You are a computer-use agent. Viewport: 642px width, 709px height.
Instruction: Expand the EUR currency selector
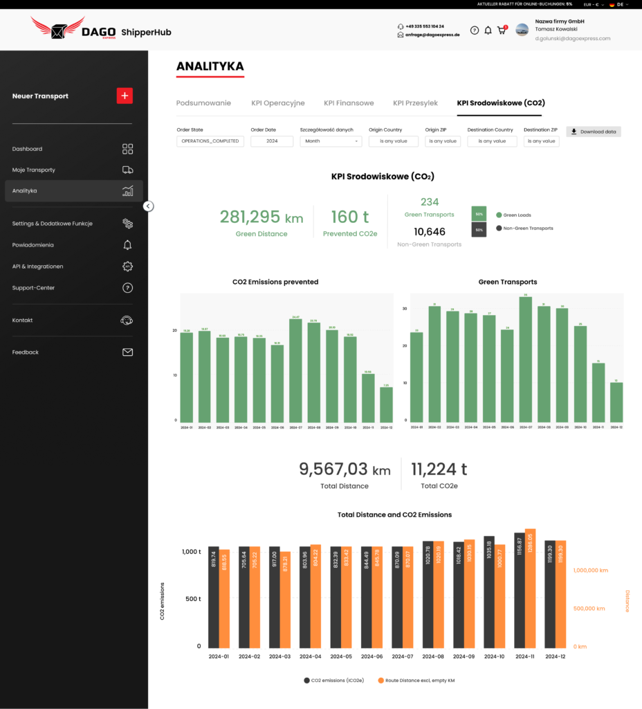coord(594,4)
